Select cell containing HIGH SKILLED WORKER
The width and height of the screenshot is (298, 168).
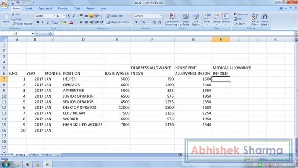point(83,125)
